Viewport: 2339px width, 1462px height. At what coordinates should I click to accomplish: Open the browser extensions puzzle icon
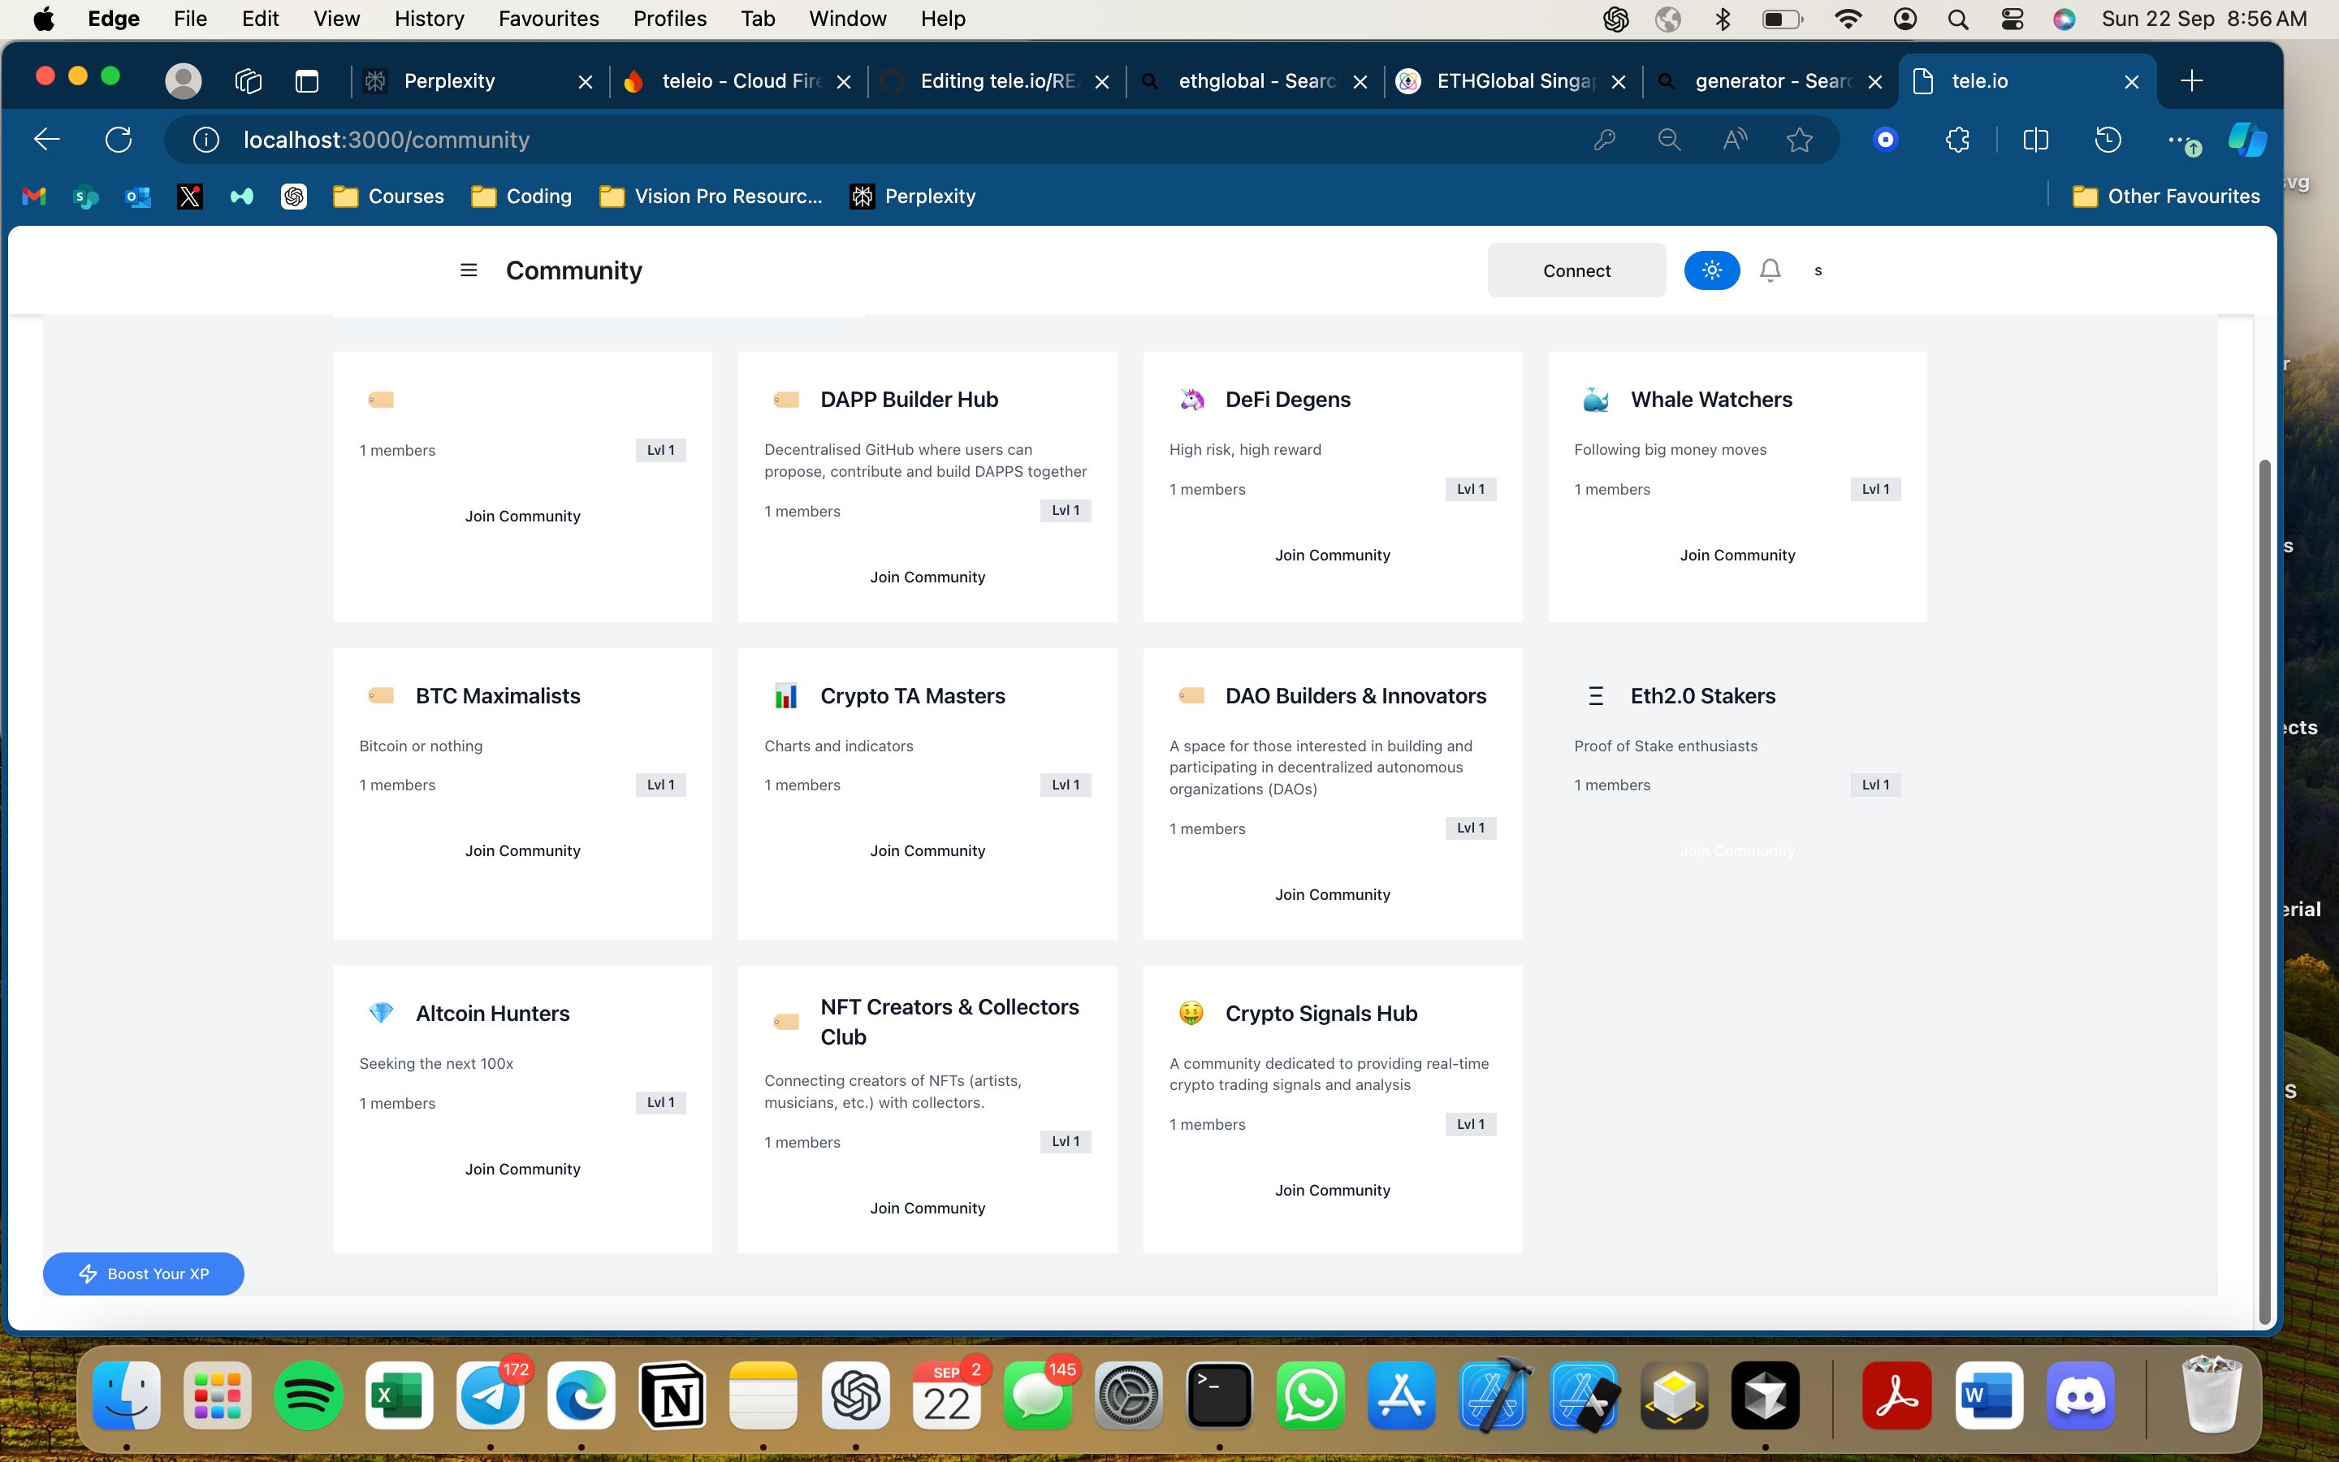click(1956, 139)
